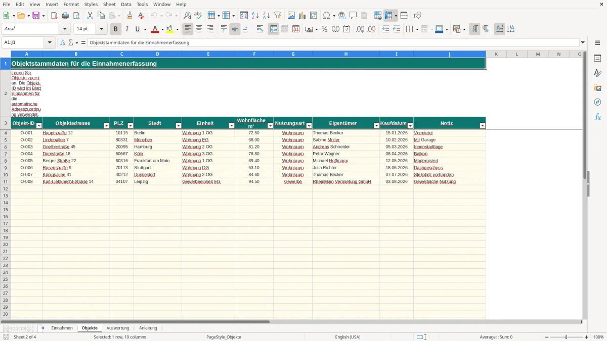Open Borders dropdown arrow
Viewport: 607px width, 341px height.
click(x=417, y=29)
